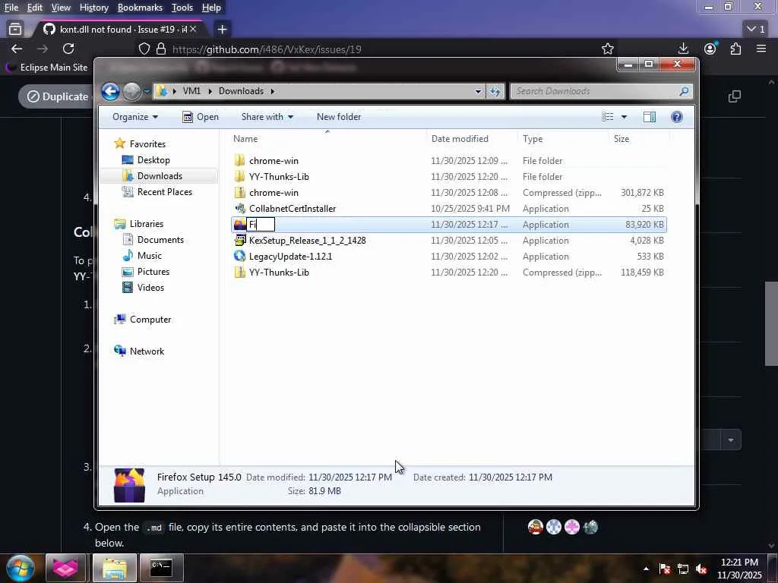Image resolution: width=778 pixels, height=583 pixels.
Task: Refresh the Downloads folder view
Action: tap(495, 91)
